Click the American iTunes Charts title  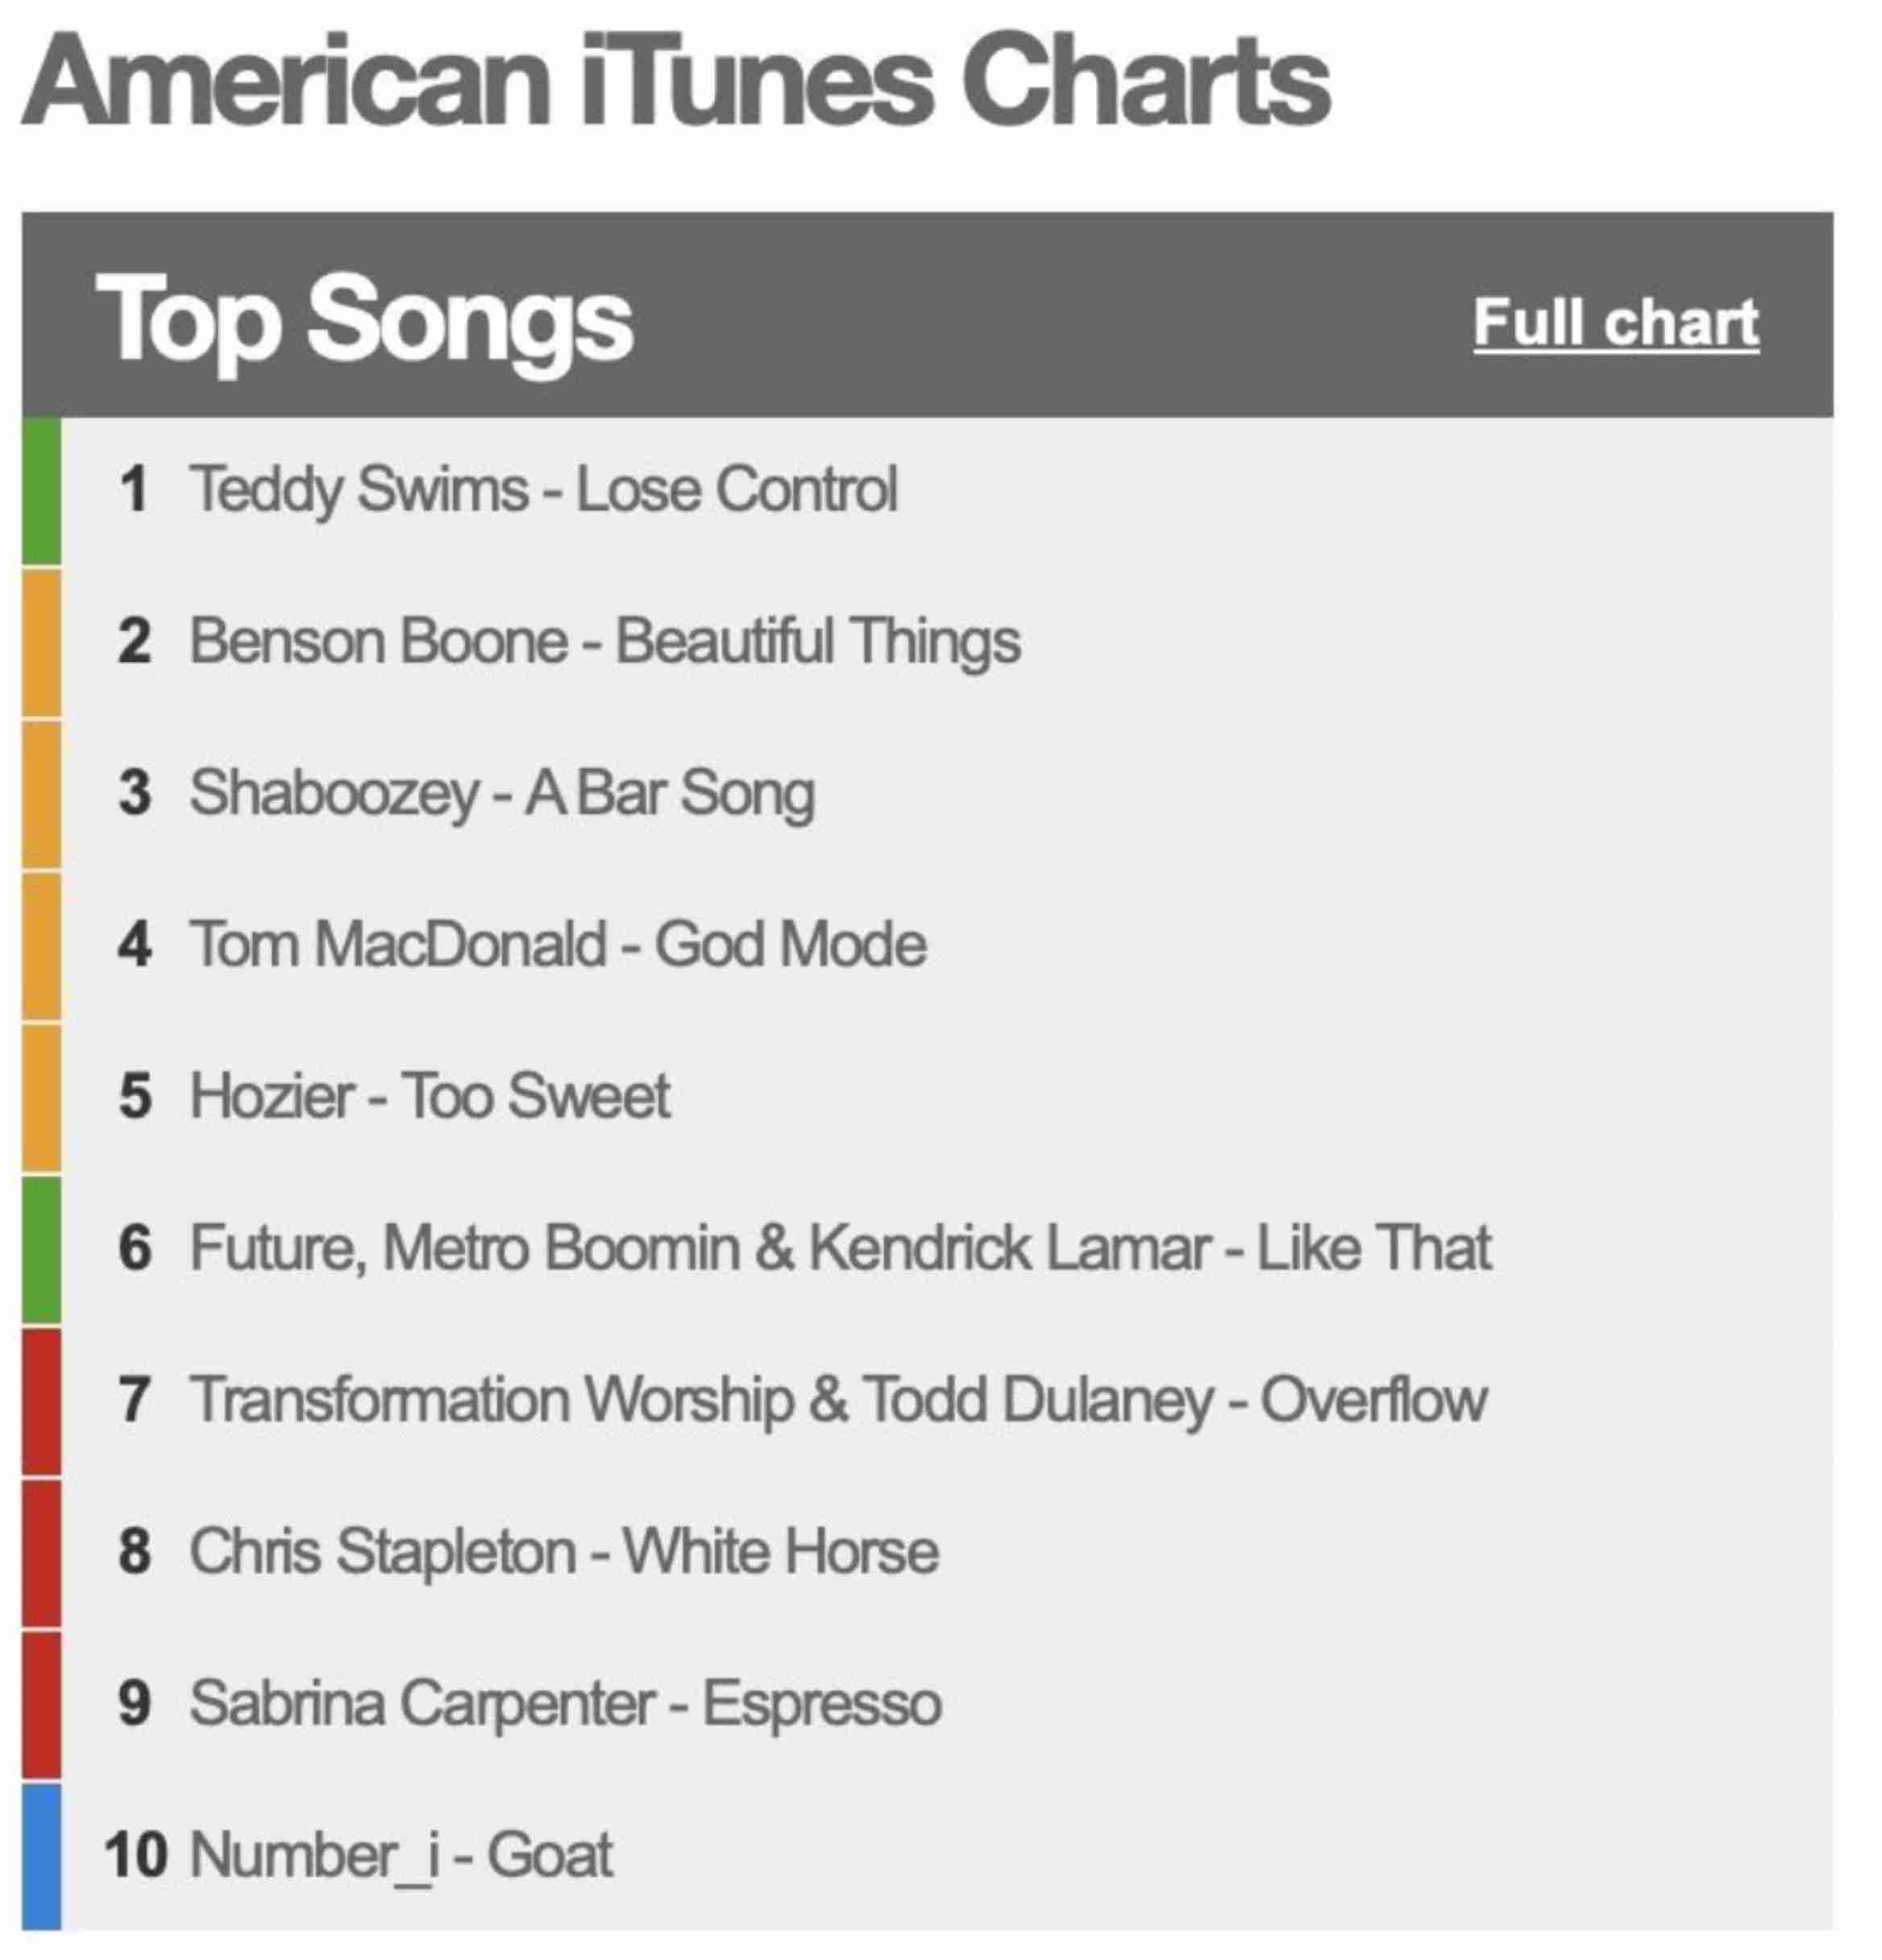coord(676,80)
